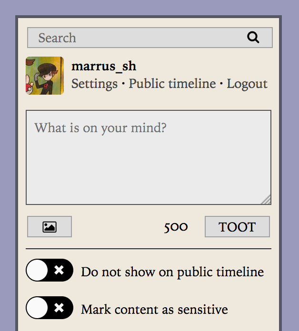
Task: Click the magnifying glass search icon
Action: [253, 38]
